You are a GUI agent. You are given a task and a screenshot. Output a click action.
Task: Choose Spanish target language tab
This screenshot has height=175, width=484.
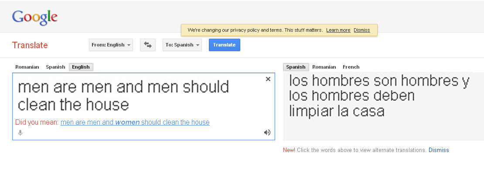(x=296, y=67)
